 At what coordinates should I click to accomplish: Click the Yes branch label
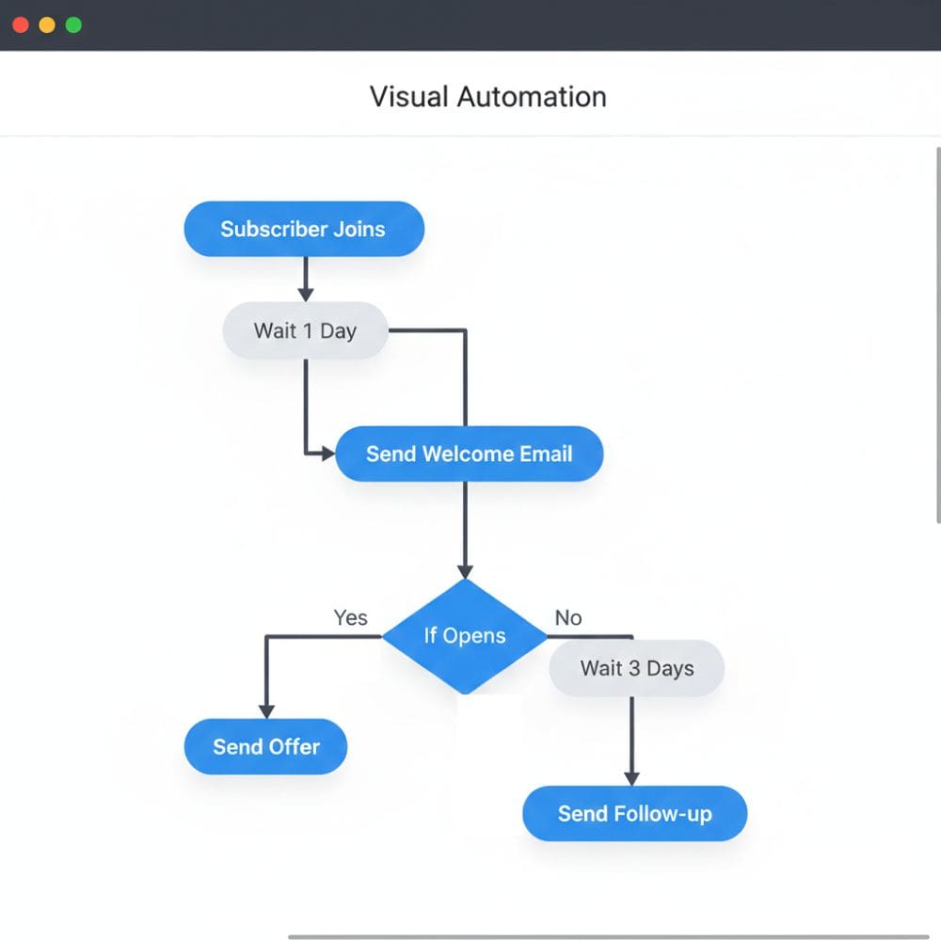350,617
